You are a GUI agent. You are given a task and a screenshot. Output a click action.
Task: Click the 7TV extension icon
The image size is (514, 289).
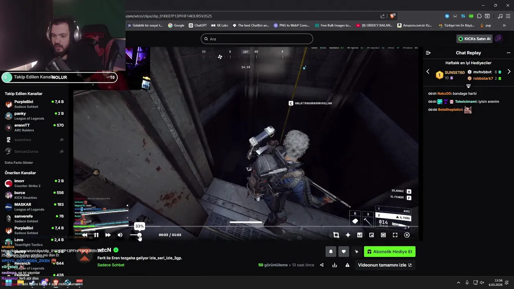(x=463, y=16)
